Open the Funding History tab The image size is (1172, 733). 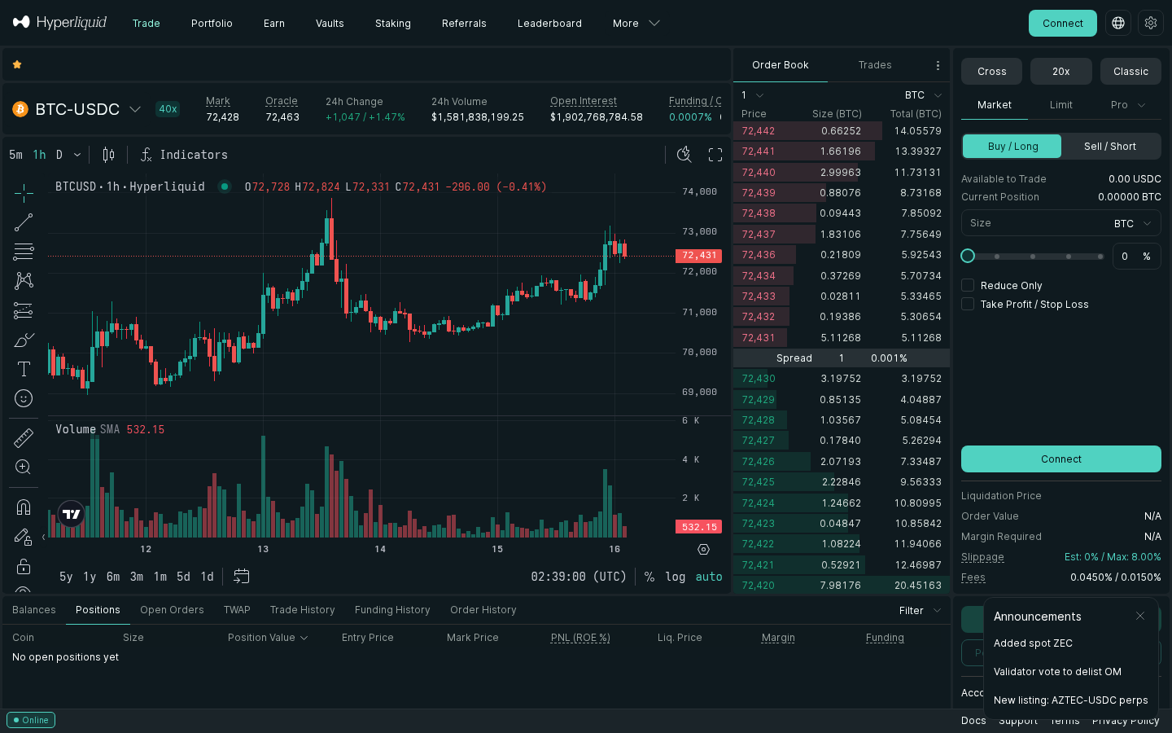tap(392, 609)
